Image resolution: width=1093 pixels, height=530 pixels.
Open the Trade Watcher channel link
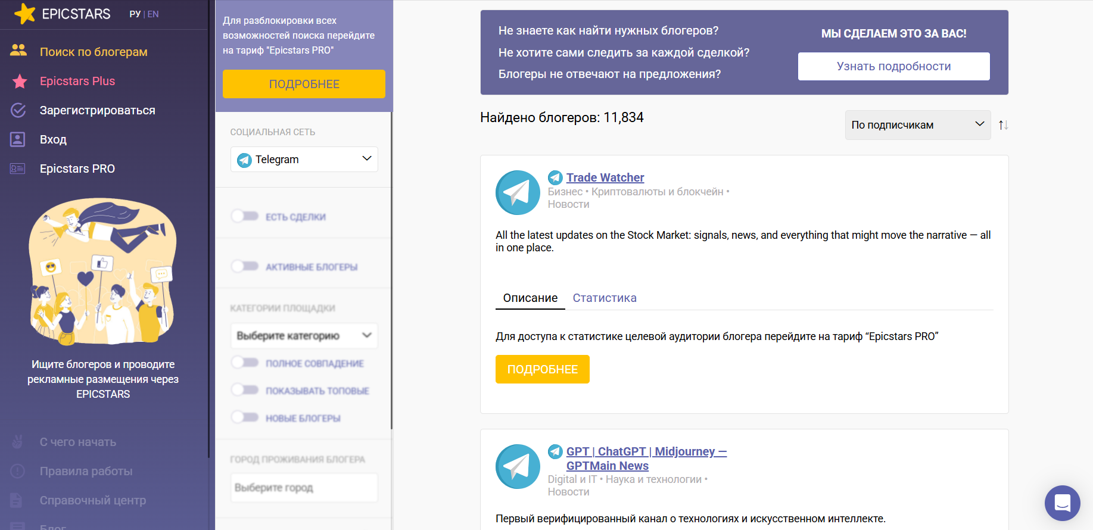click(605, 177)
